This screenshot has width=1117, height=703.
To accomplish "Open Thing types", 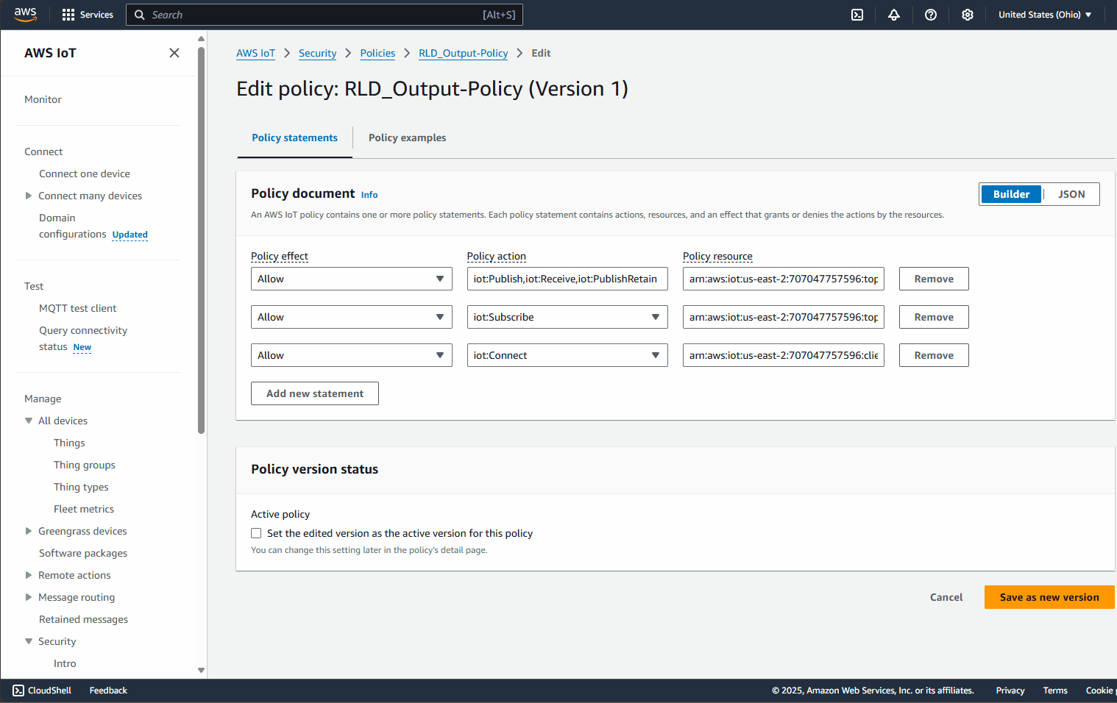I will point(81,487).
